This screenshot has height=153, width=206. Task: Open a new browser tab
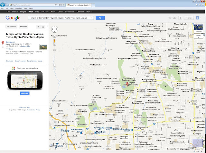(x=93, y=5)
